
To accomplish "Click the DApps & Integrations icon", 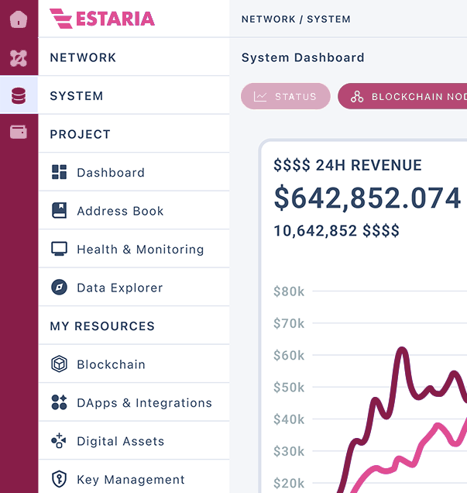I will click(59, 402).
